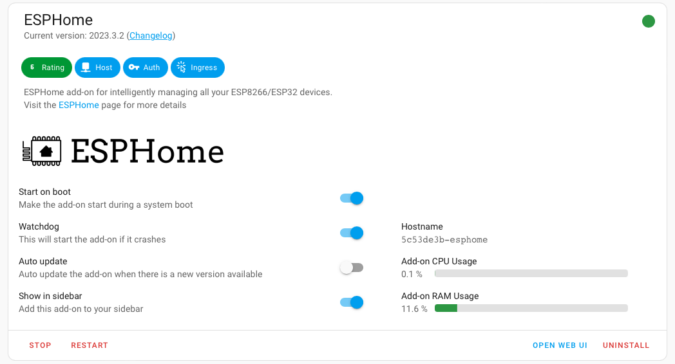Restart the ESPHome add-on

[90, 345]
